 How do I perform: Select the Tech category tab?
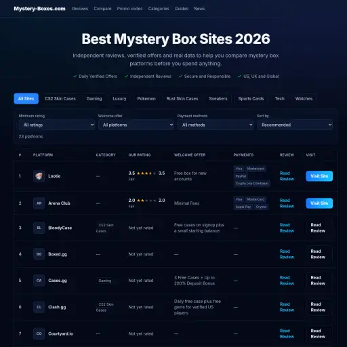click(x=280, y=98)
